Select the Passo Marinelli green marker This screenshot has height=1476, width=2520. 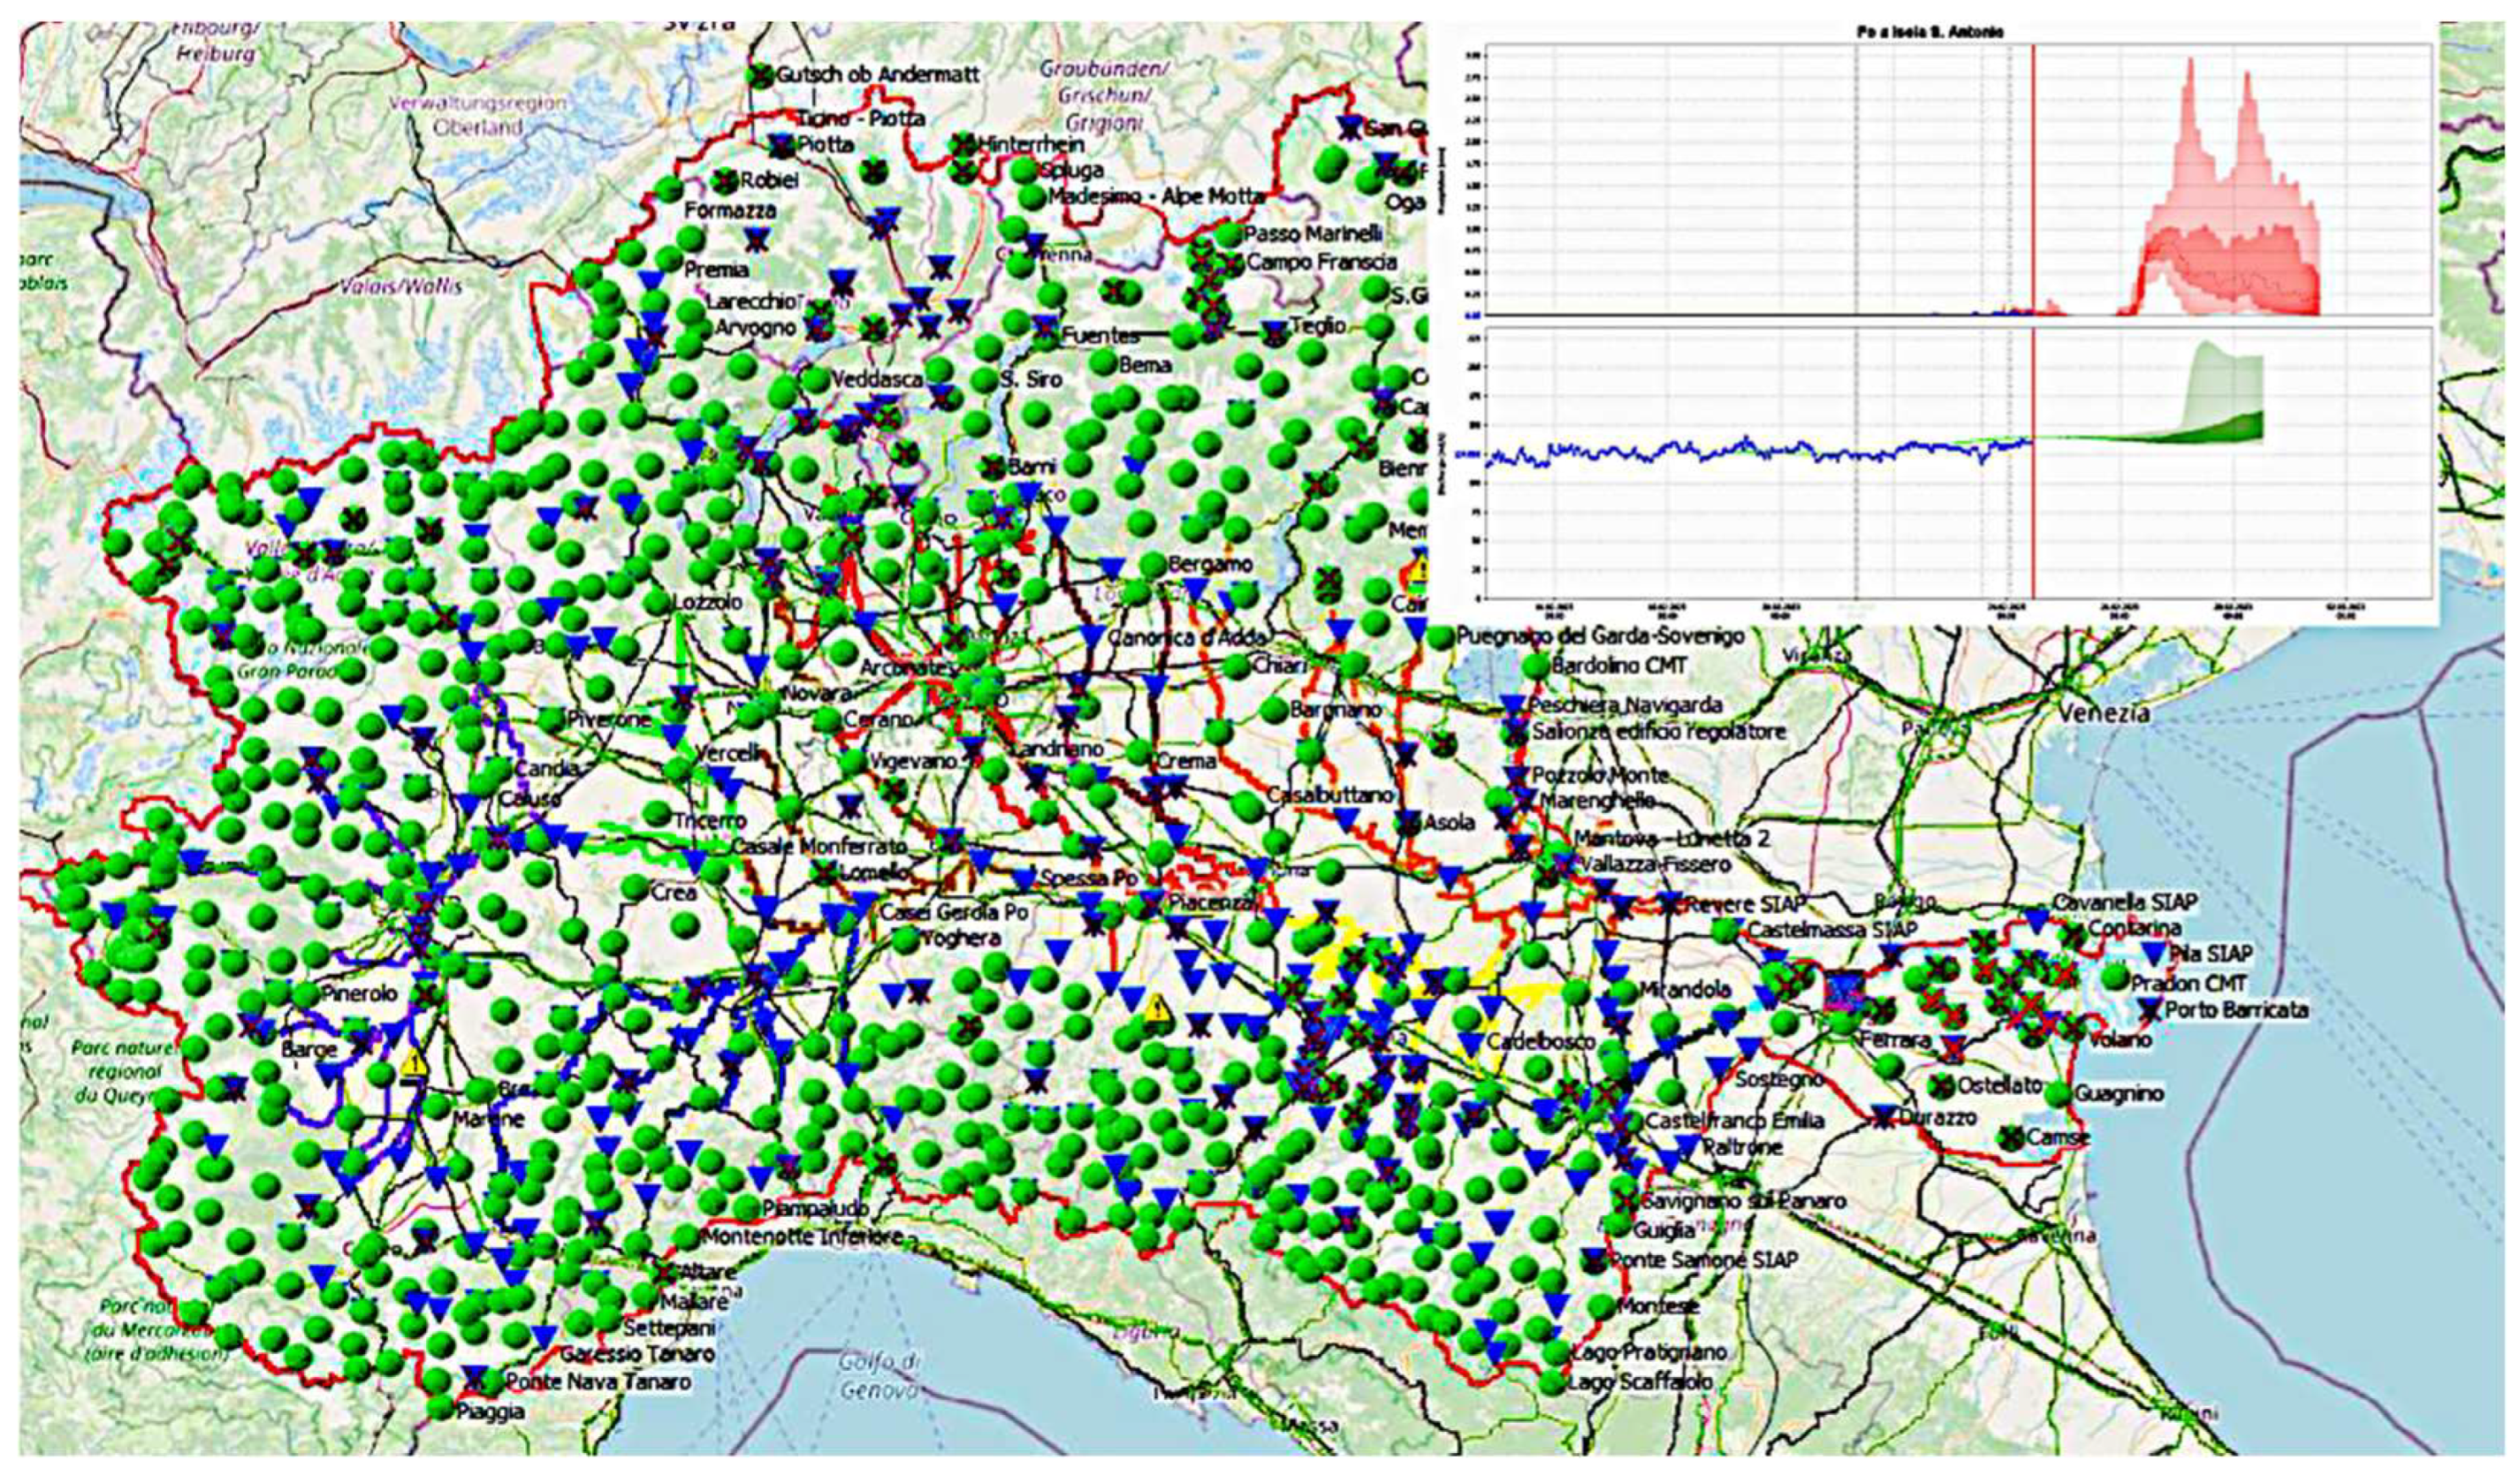(1228, 235)
